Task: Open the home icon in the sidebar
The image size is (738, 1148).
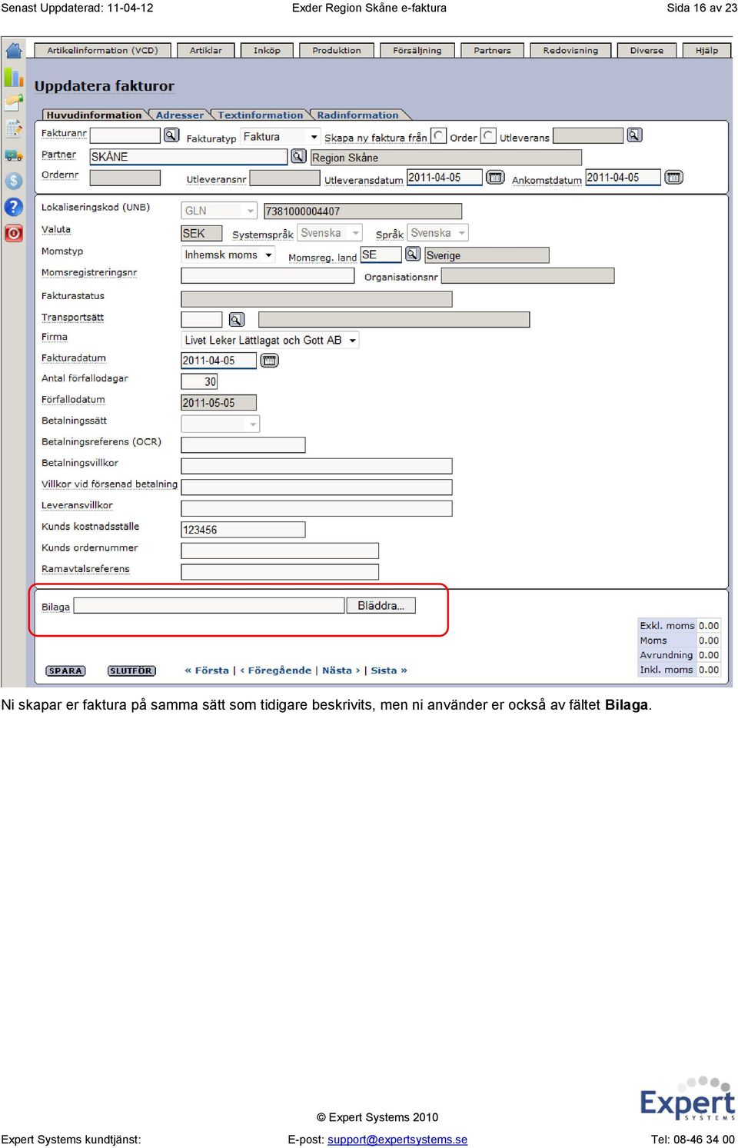Action: (14, 52)
